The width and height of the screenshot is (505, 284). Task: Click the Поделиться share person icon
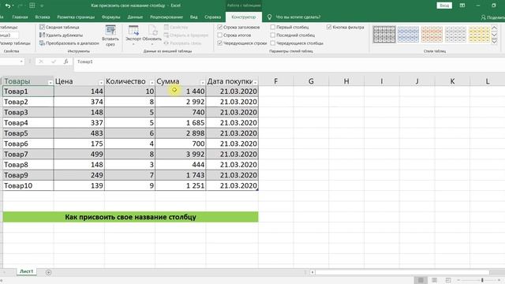483,17
